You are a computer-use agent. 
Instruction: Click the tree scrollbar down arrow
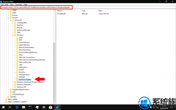pos(54,103)
